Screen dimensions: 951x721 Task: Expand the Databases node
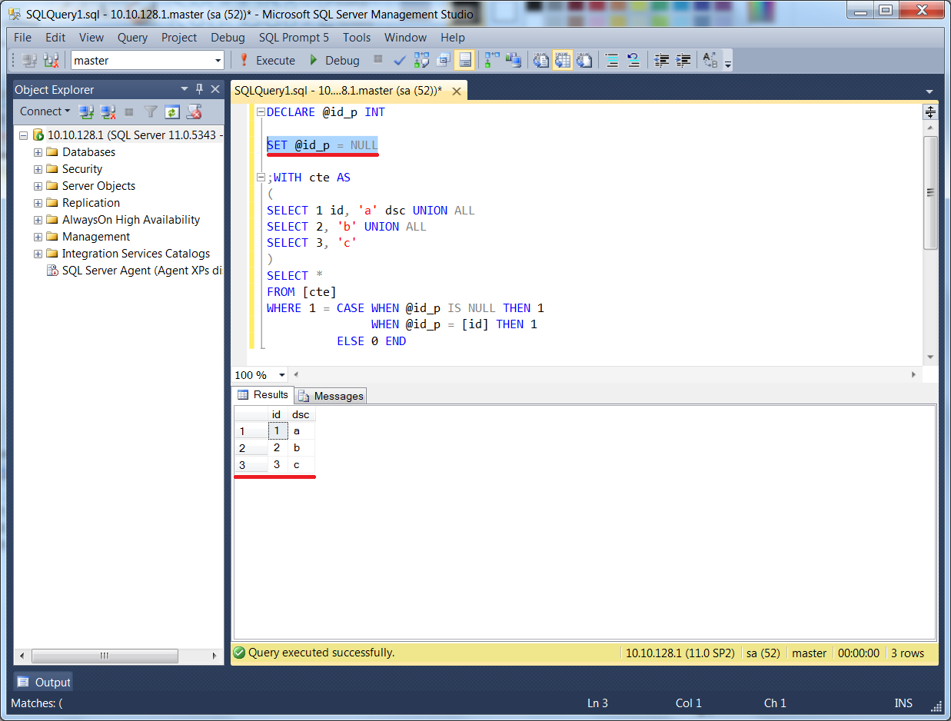(38, 152)
